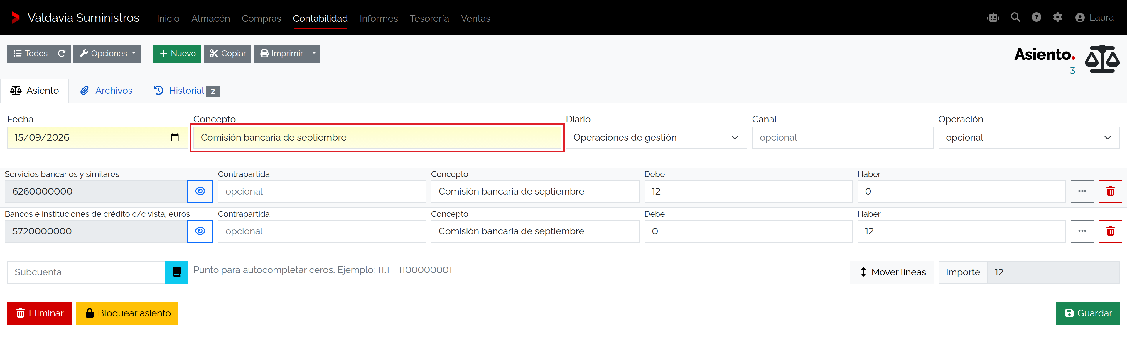The height and width of the screenshot is (341, 1127).
Task: Open the Almacén menu
Action: pos(210,18)
